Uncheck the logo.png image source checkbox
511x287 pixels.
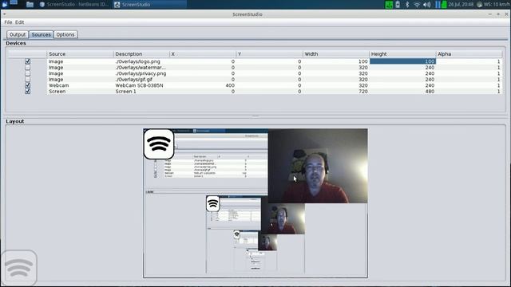tap(28, 61)
